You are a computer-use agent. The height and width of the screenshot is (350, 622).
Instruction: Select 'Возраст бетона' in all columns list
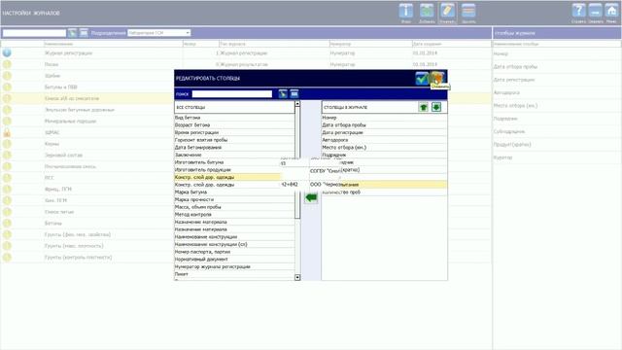coord(234,125)
